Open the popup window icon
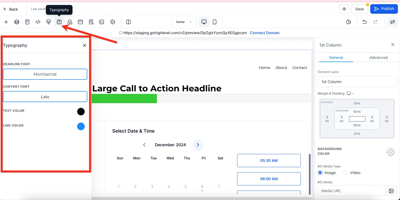The image size is (400, 200). (80, 22)
